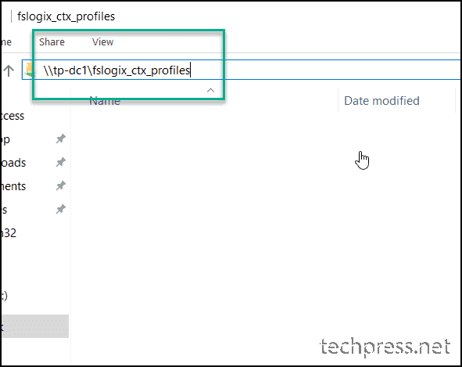Screen dimensions: 462x367
Task: Open Downloads from the navigation pane
Action: pos(13,163)
